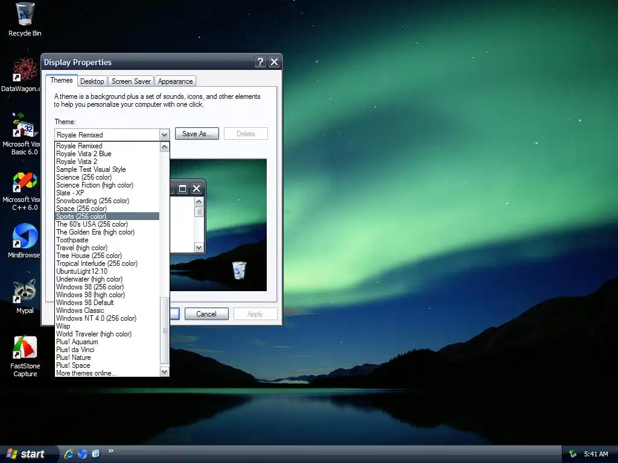Select the Windows Classic theme
Viewport: 618px width, 463px height.
click(x=107, y=310)
